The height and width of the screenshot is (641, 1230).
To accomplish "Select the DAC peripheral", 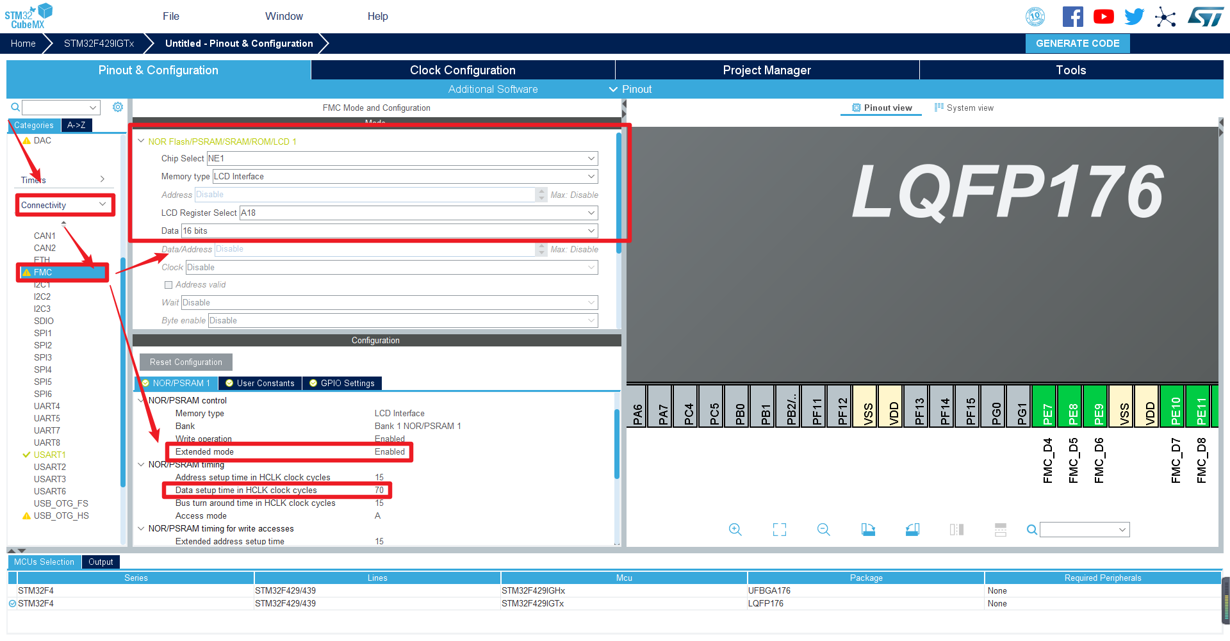I will point(42,140).
